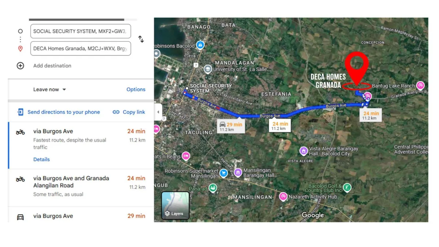Click the car icon for Burgos Ave route
The height and width of the screenshot is (247, 439).
(20, 217)
